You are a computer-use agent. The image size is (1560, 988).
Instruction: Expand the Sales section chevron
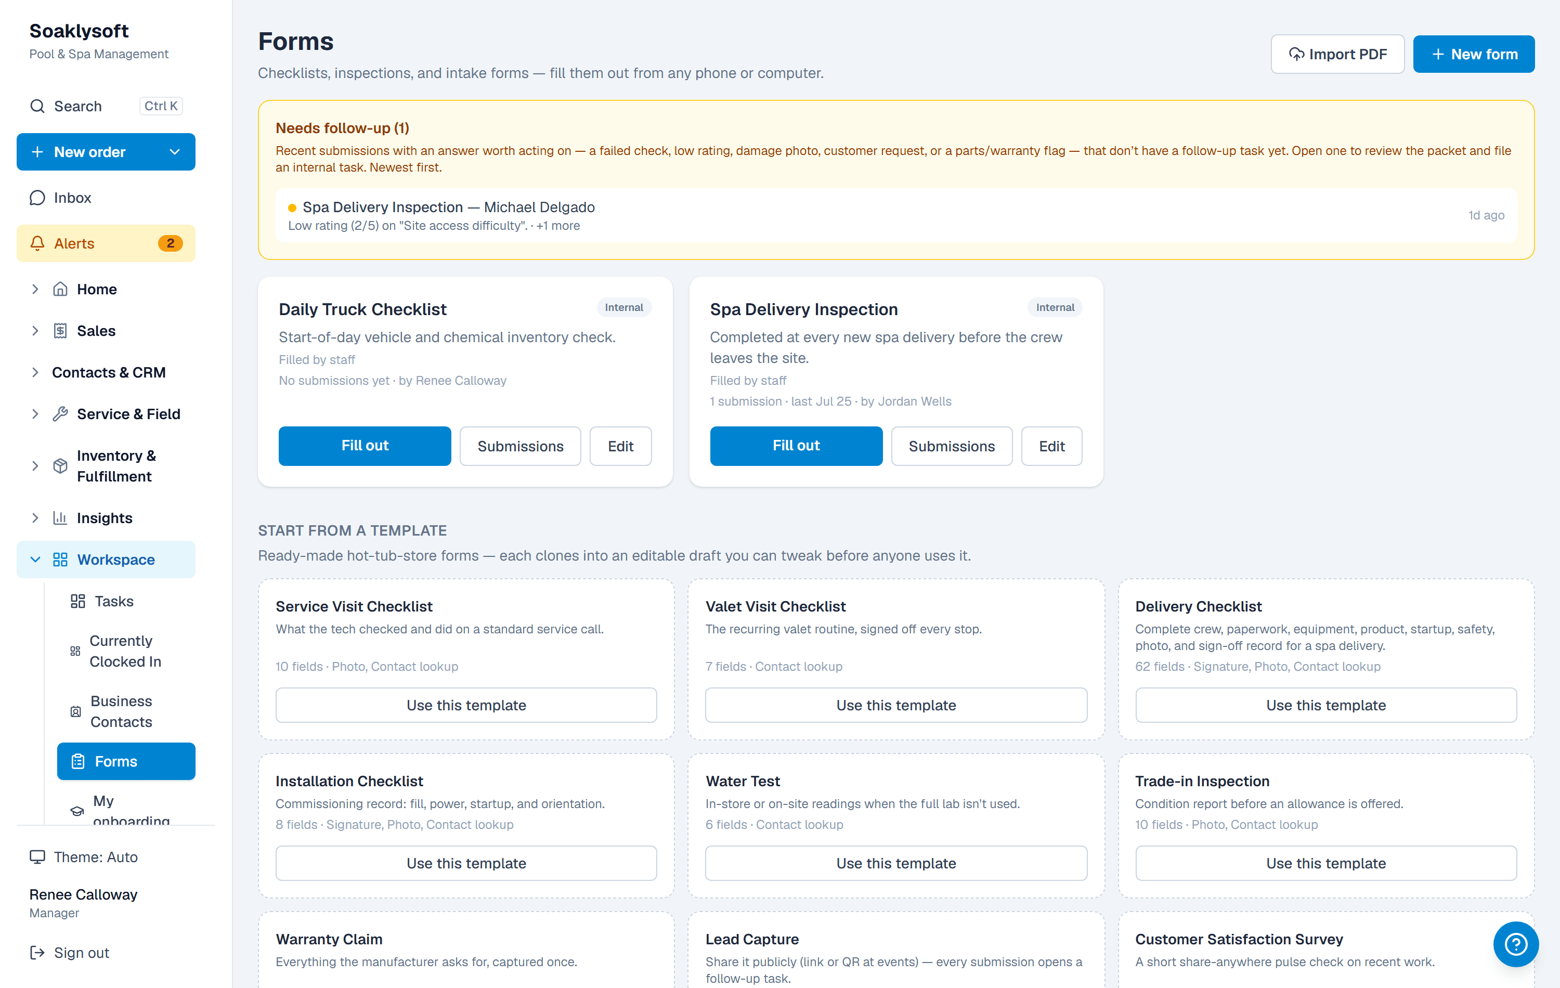point(35,330)
